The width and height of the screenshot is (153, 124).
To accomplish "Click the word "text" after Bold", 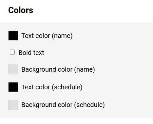I will pyautogui.click(x=39, y=53).
